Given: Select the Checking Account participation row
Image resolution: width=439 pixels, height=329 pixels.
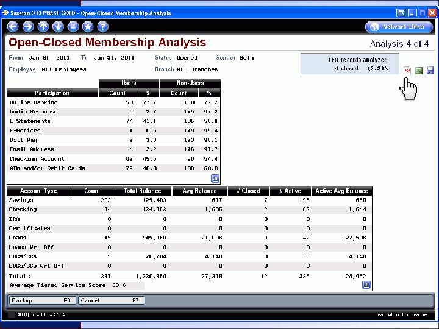Looking at the screenshot, I should [113, 159].
